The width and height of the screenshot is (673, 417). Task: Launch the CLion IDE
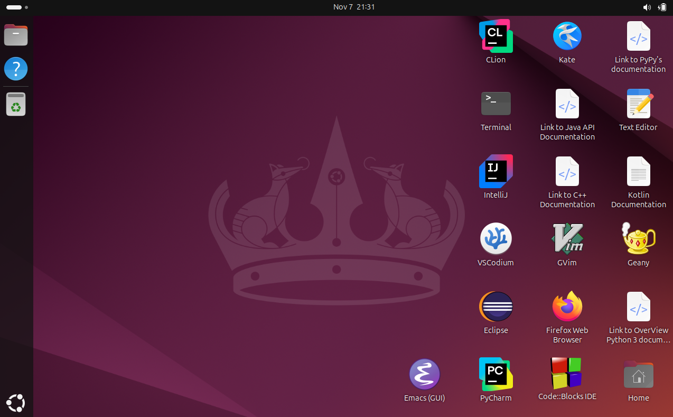pyautogui.click(x=496, y=36)
